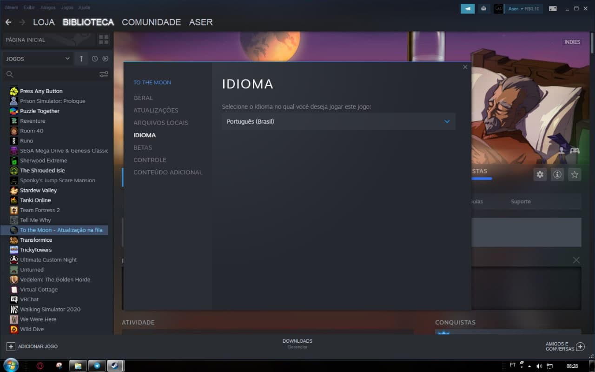This screenshot has height=372, width=595.
Task: Click the Stardew Valley game icon
Action: (14, 190)
